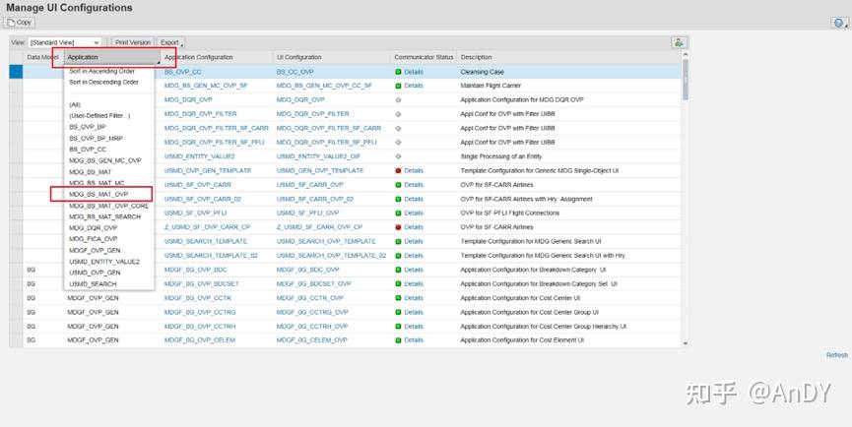Select the first row's blue selector cell
This screenshot has width=852, height=427.
click(16, 72)
